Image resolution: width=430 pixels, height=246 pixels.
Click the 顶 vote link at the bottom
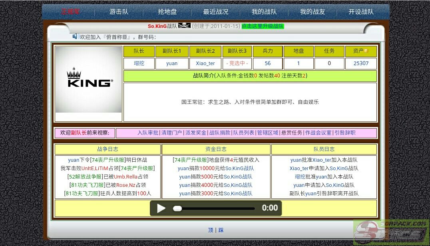click(x=211, y=230)
